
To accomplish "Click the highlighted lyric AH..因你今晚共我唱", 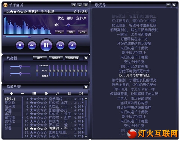I will point(134,76).
